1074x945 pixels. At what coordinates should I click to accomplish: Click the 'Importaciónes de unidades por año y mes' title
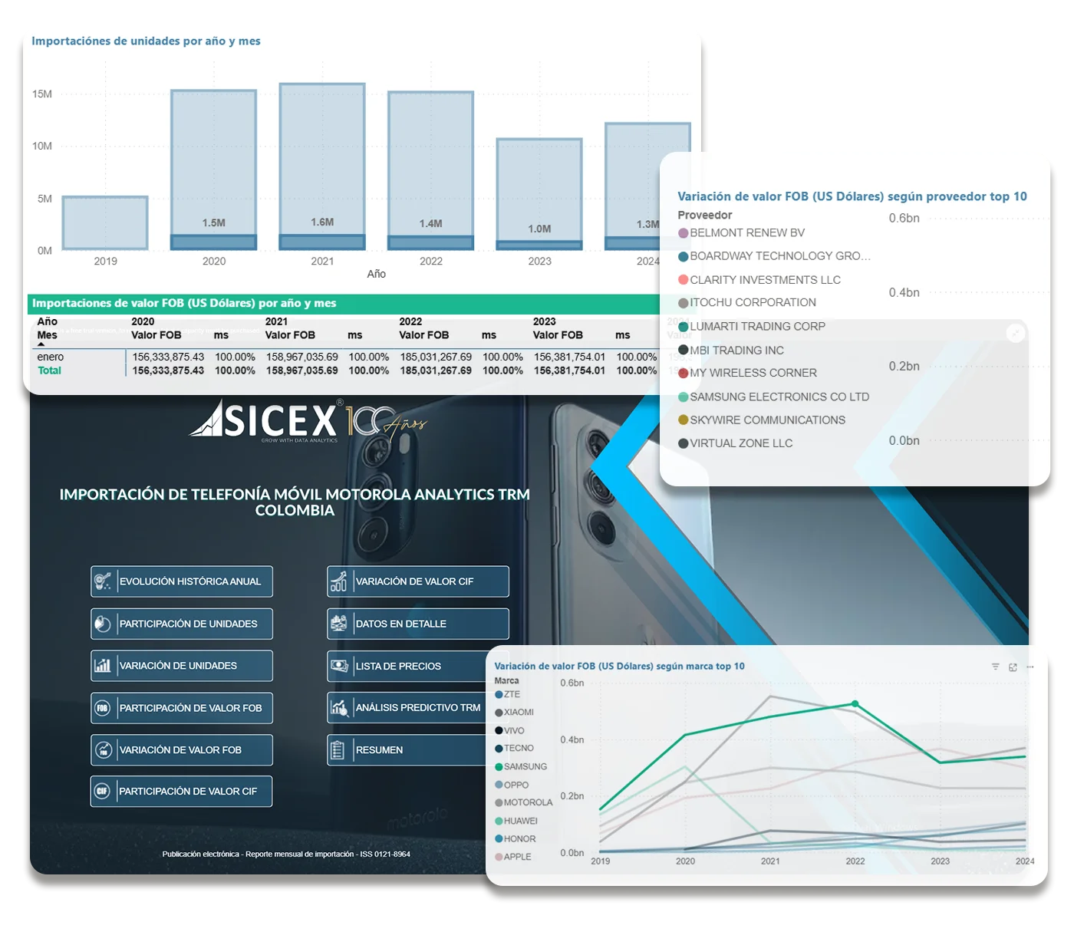click(146, 41)
